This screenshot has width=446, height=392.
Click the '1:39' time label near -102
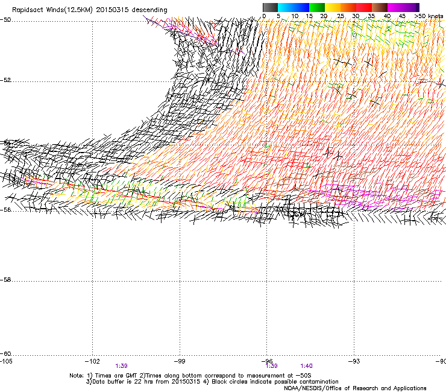pyautogui.click(x=122, y=366)
